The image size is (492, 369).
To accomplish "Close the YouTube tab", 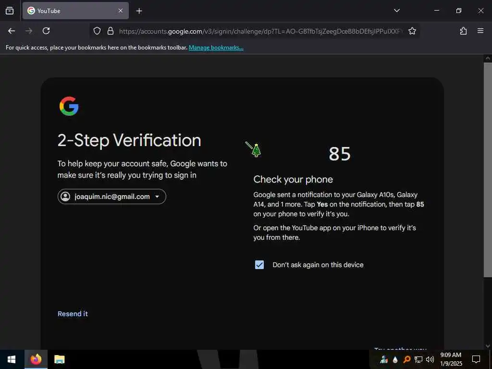I will pos(121,11).
